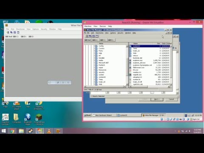Screen dimensions: 204x153
Task: Open VirtualBox Devices menu
Action: [103, 26]
